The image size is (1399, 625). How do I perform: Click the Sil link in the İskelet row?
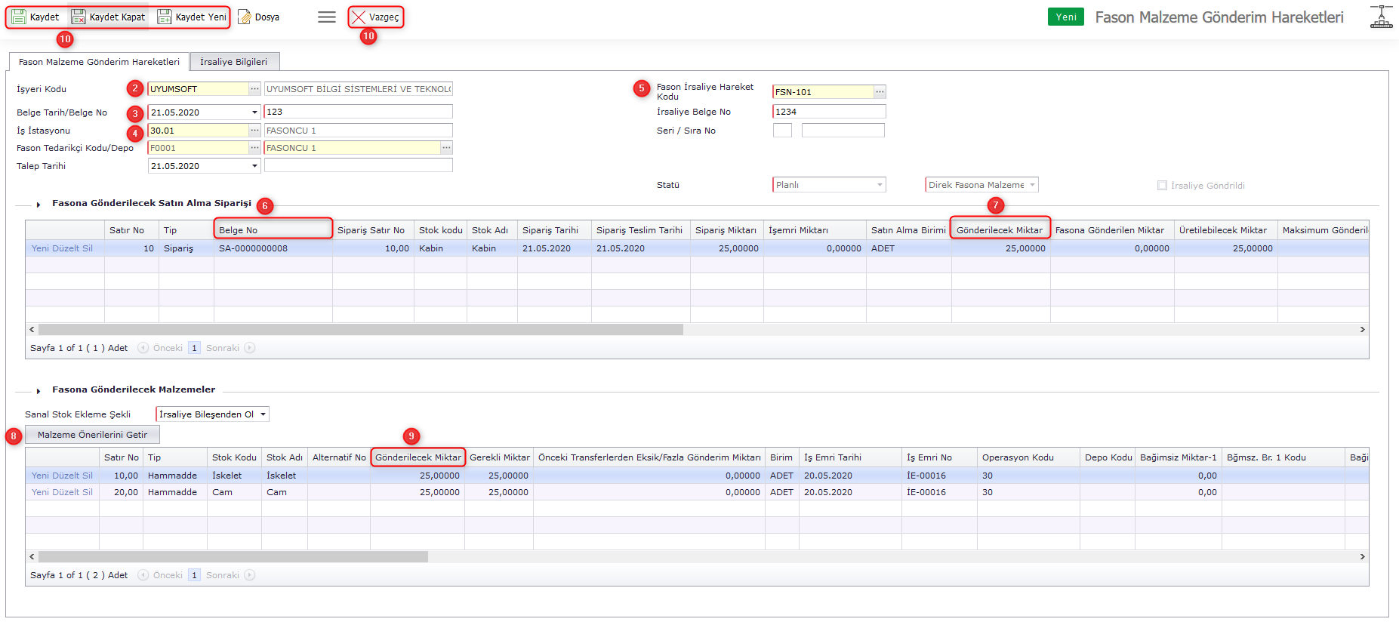point(88,476)
